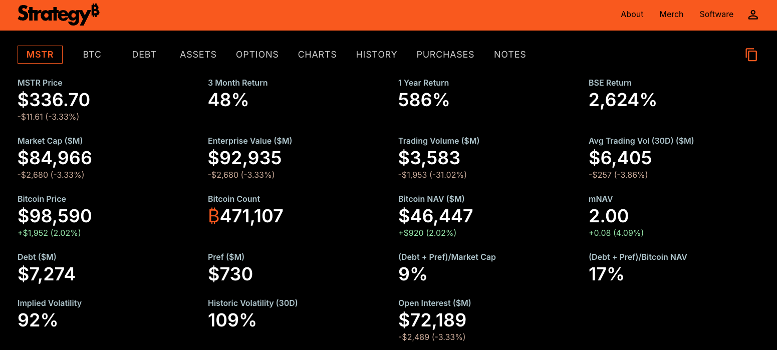Switch to the BTC tab
Viewport: 777px width, 350px height.
92,55
